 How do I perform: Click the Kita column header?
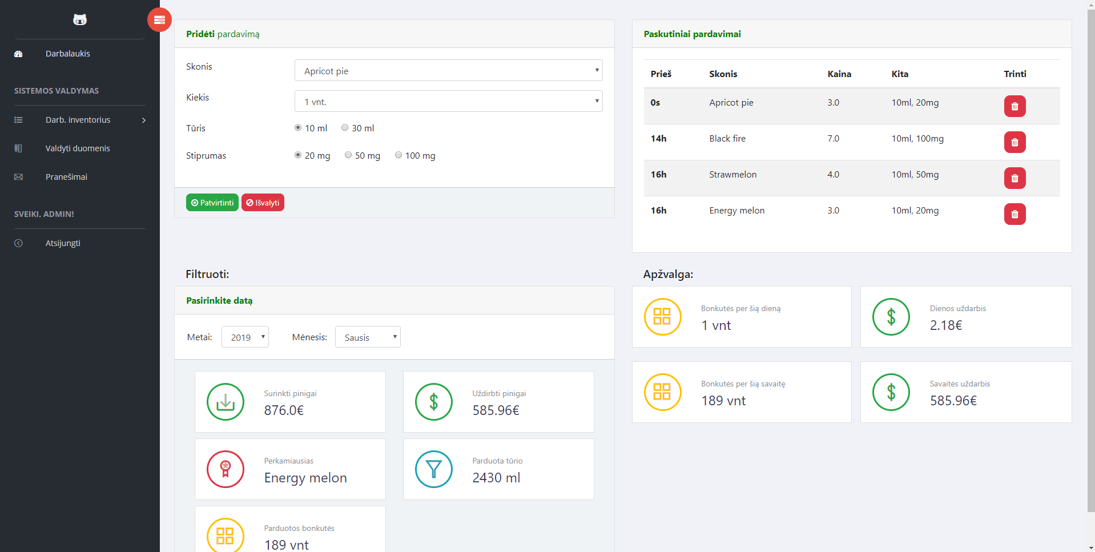click(x=900, y=74)
